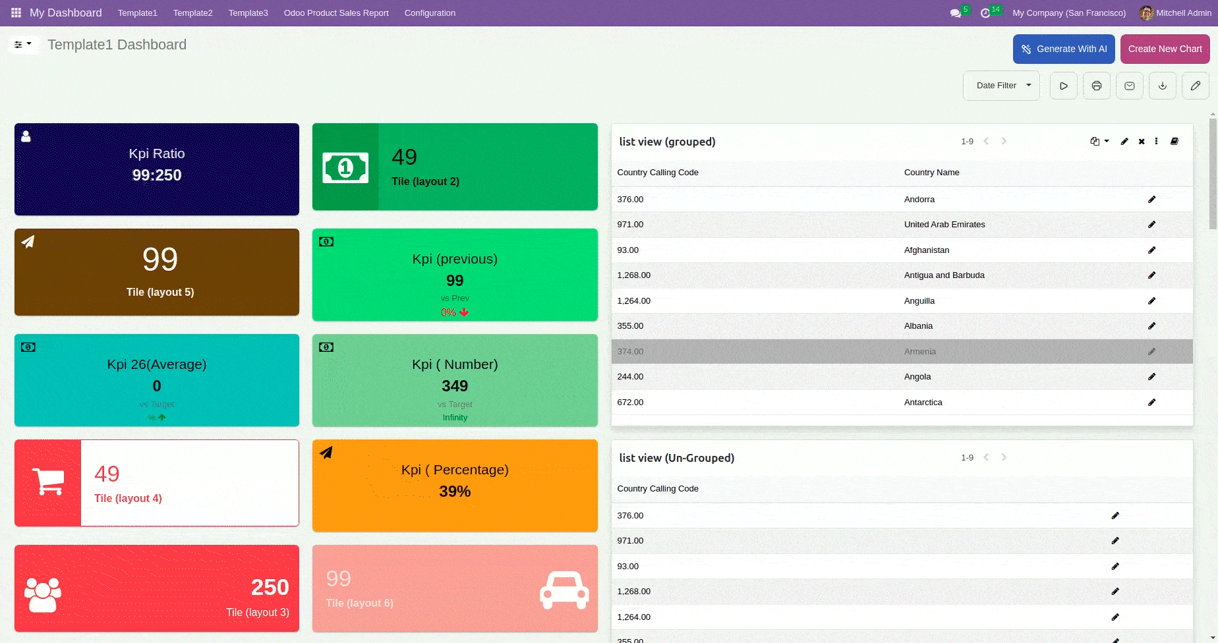This screenshot has height=643, width=1218.
Task: Open the Template2 menu
Action: tap(192, 13)
